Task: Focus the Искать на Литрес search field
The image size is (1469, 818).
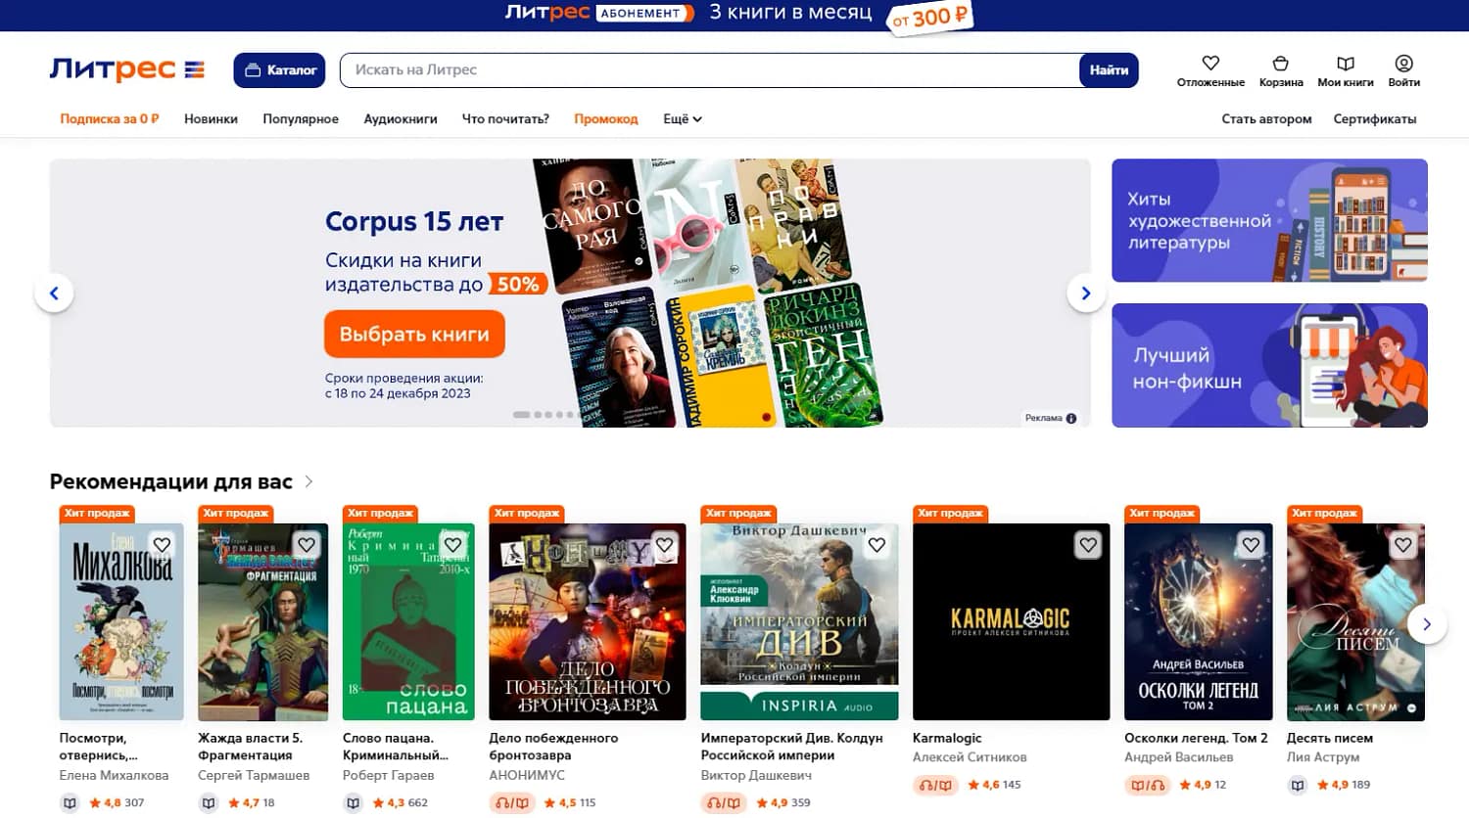Action: point(709,70)
